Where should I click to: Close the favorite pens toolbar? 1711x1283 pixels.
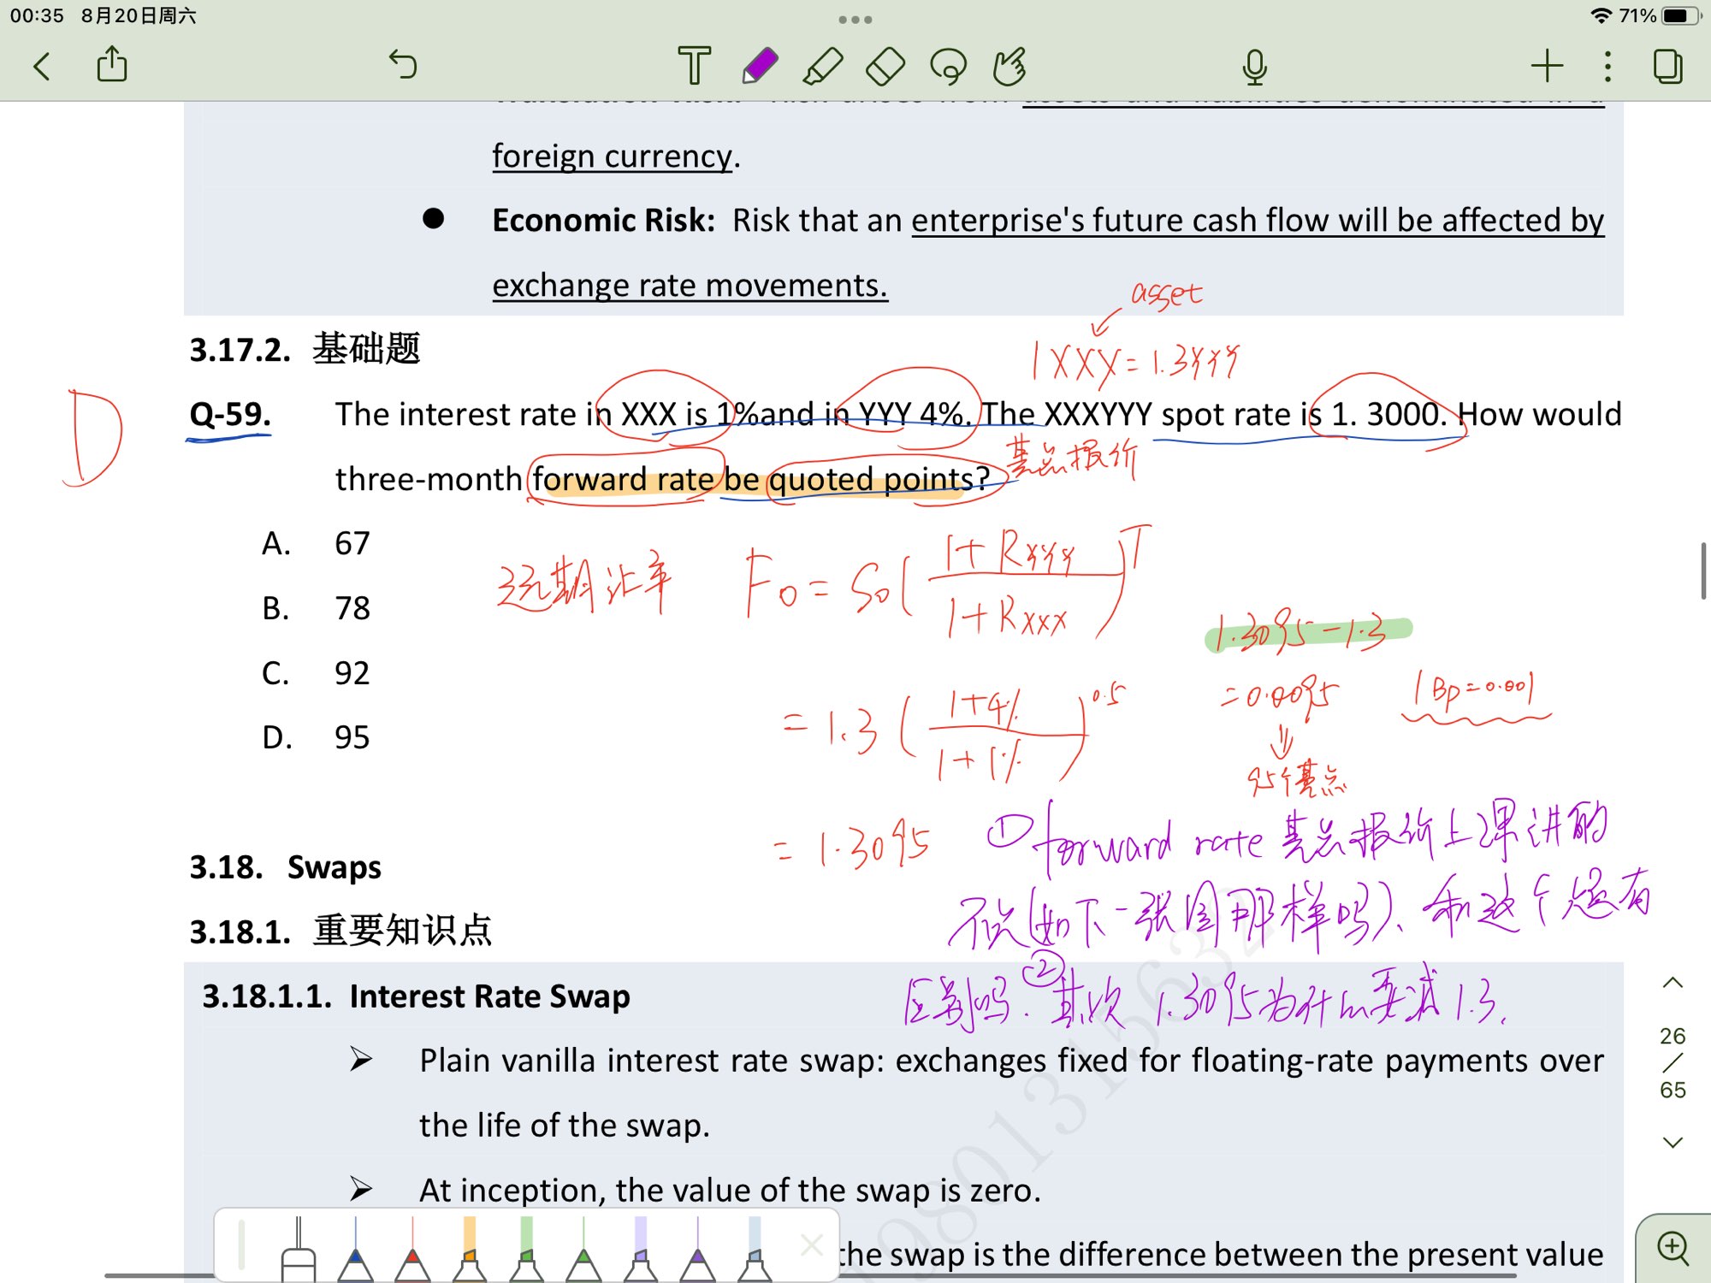click(811, 1245)
